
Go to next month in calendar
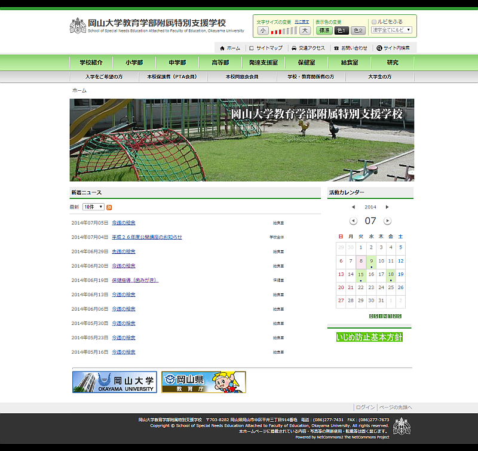click(x=388, y=221)
